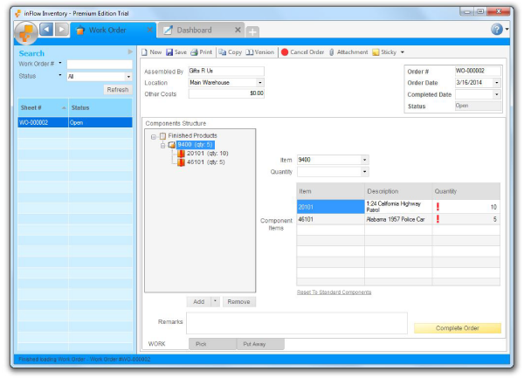524x378 pixels.
Task: Expand the Location Main Warehouse dropdown
Action: pyautogui.click(x=260, y=83)
